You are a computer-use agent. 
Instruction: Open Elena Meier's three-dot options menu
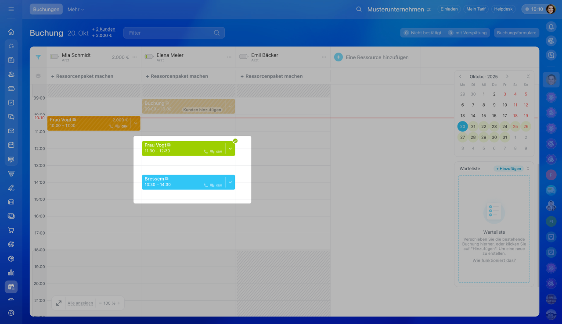229,57
